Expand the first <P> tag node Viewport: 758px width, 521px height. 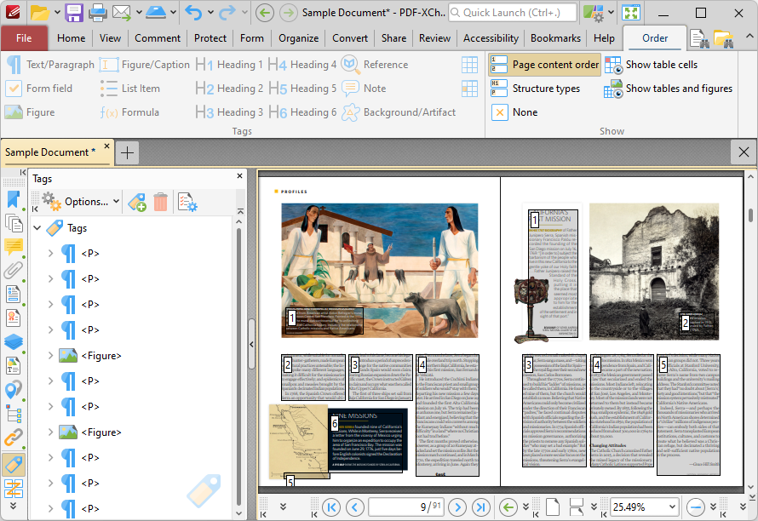point(50,253)
